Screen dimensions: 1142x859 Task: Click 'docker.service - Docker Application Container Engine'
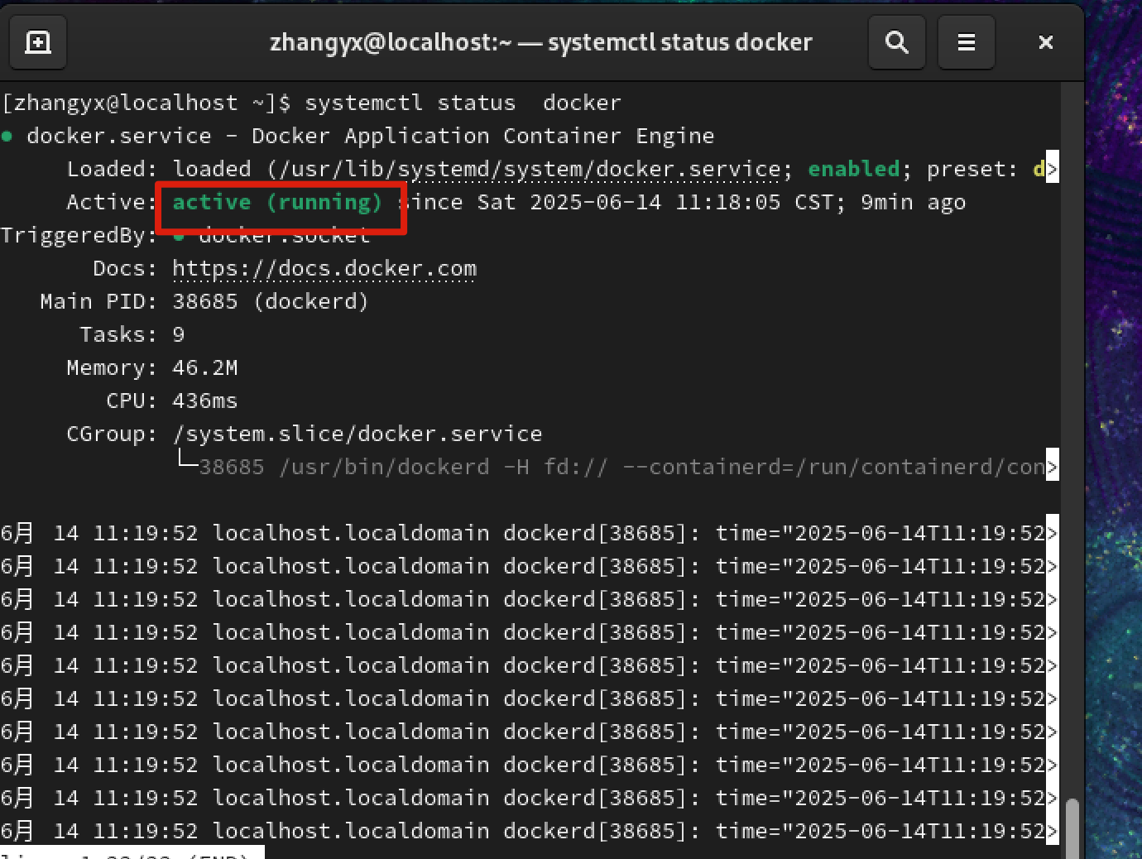point(371,136)
